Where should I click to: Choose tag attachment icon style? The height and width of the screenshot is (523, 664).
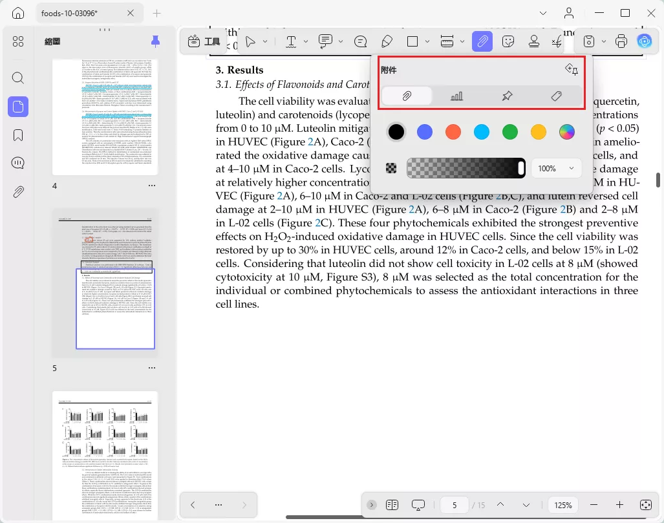coord(557,96)
